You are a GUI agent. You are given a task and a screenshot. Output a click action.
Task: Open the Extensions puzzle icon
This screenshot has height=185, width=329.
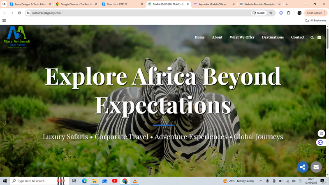pos(289,13)
